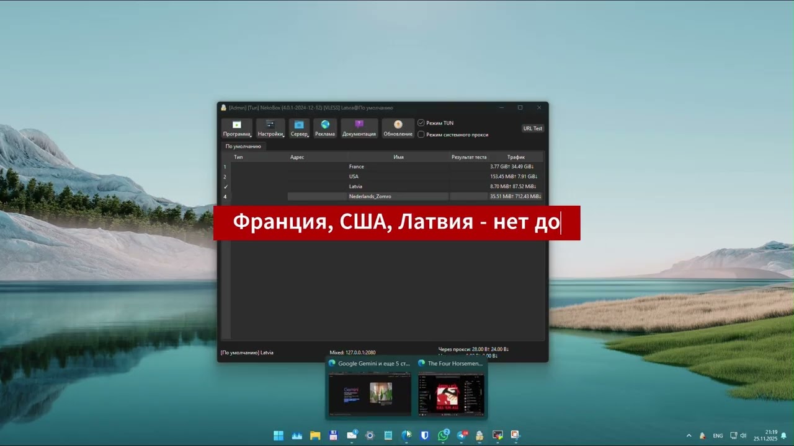Click the USA traffic value 153.45 MiB
794x446 pixels.
tap(514, 177)
